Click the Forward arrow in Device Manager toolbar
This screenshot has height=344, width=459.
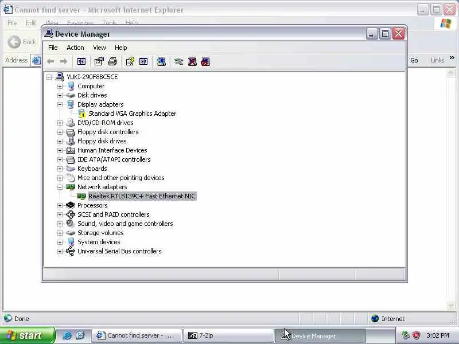coord(64,61)
